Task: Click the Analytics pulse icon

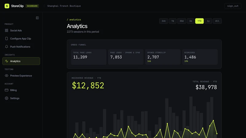Action: pos(6,61)
